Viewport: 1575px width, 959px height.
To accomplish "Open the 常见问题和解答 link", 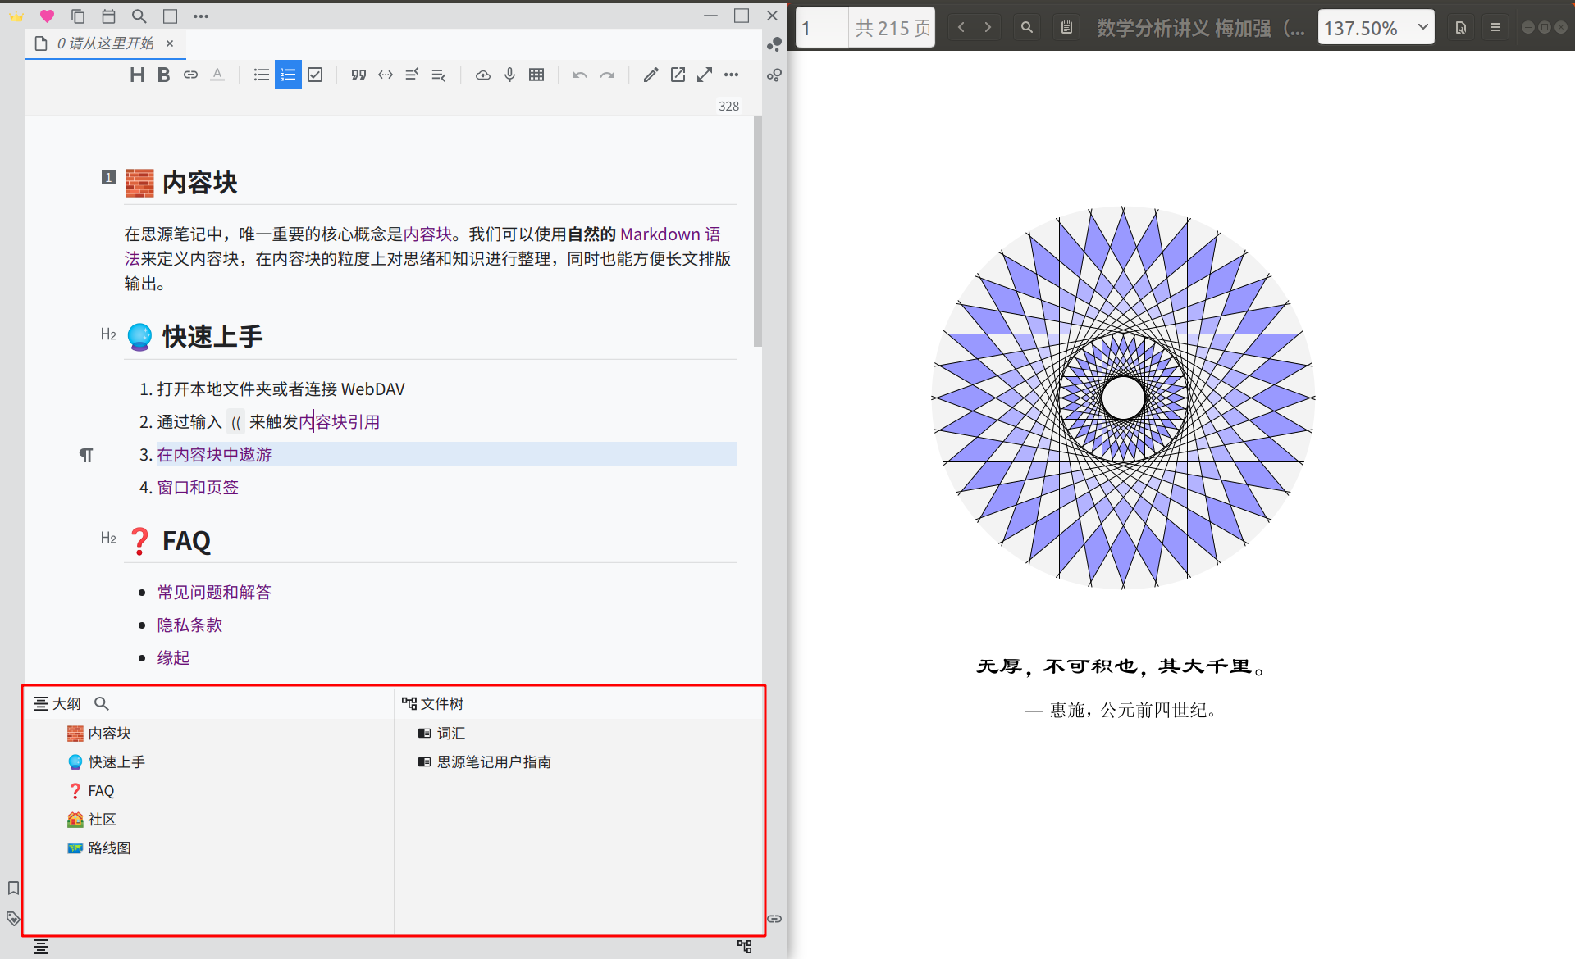I will [214, 592].
